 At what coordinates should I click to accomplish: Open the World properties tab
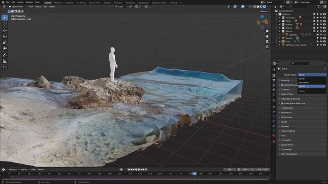(274, 95)
